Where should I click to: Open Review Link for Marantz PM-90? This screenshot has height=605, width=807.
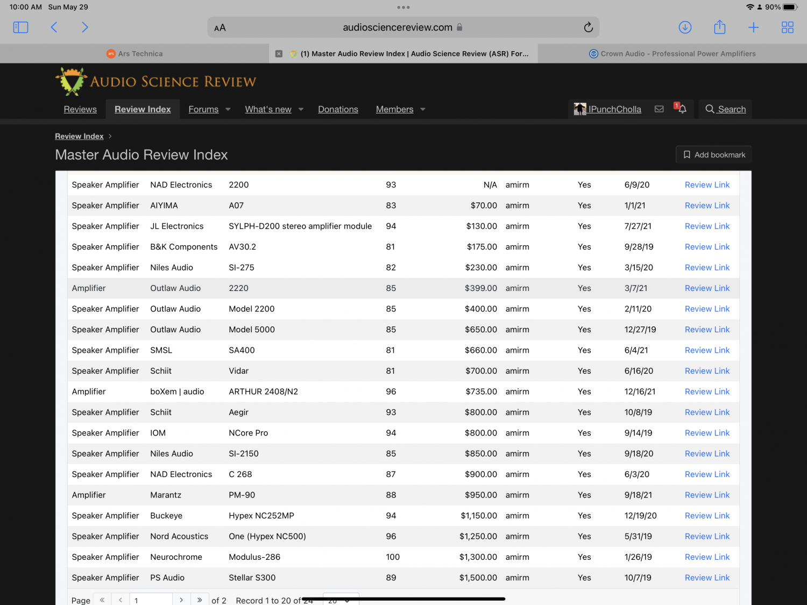coord(707,495)
